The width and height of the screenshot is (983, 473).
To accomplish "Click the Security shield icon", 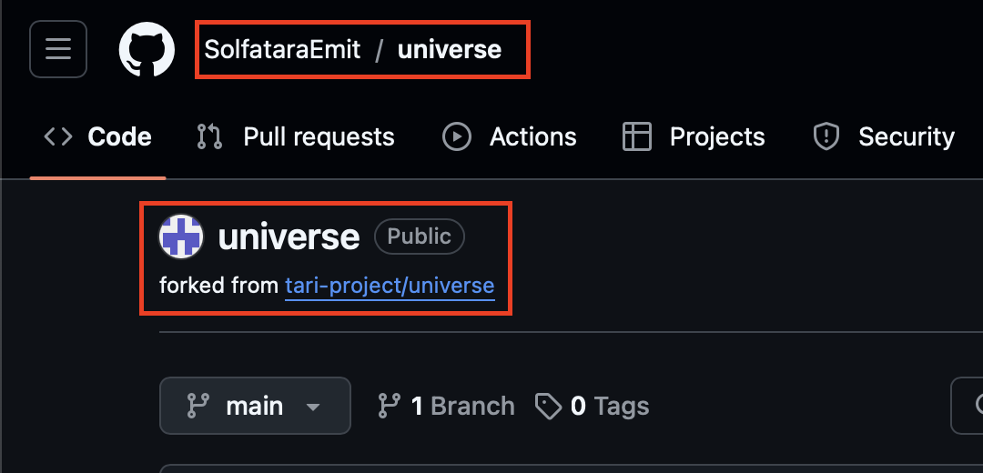I will [x=826, y=136].
